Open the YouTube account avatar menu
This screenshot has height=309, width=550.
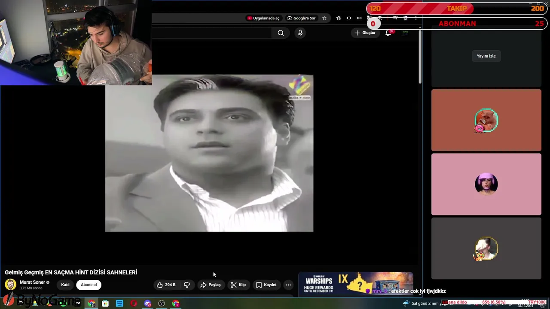405,33
